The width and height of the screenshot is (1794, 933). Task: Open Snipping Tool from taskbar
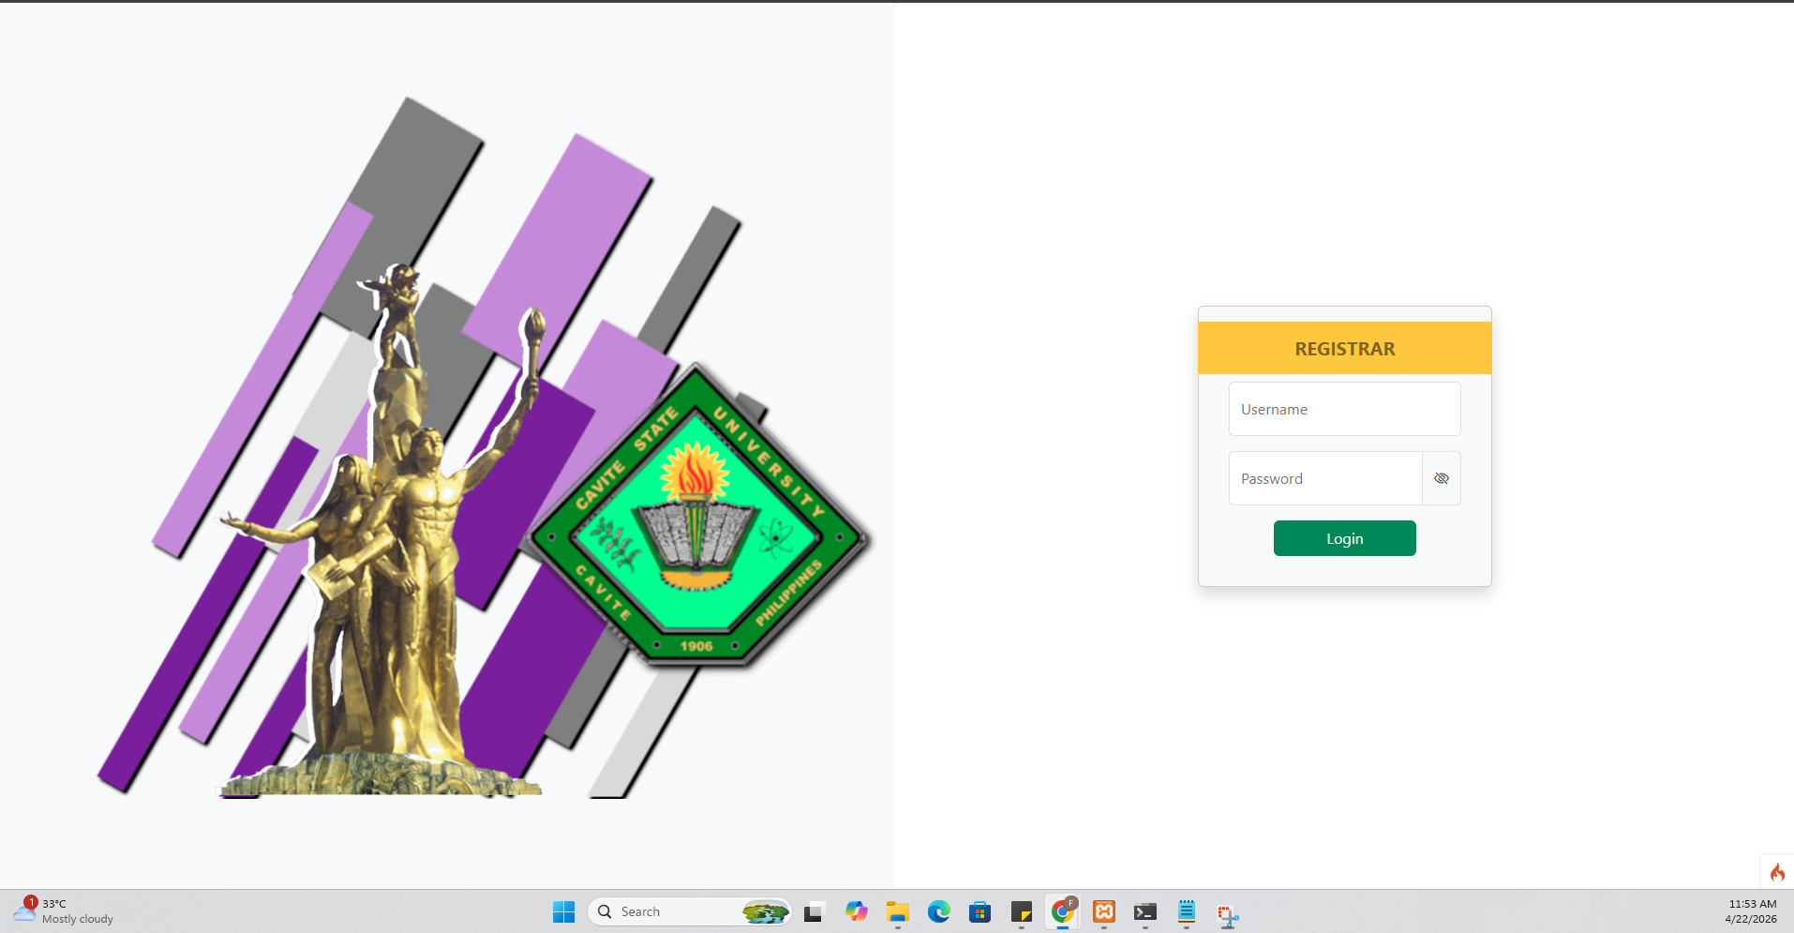coord(1227,913)
